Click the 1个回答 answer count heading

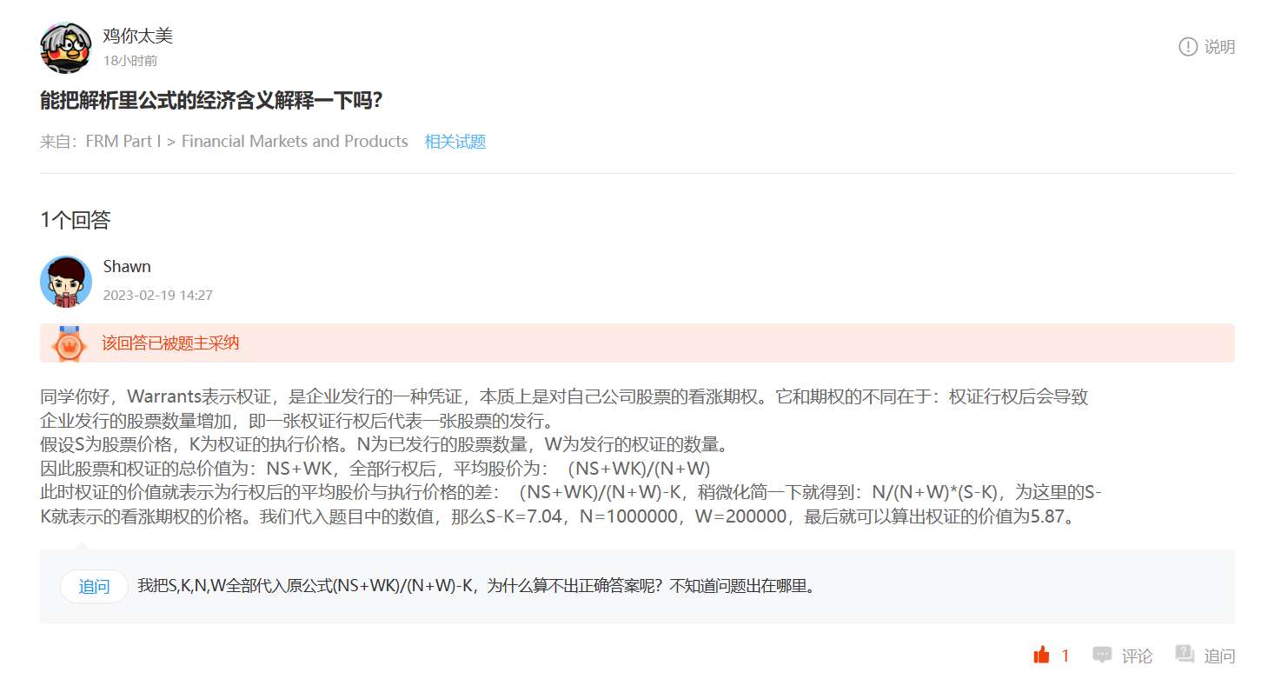pos(76,220)
